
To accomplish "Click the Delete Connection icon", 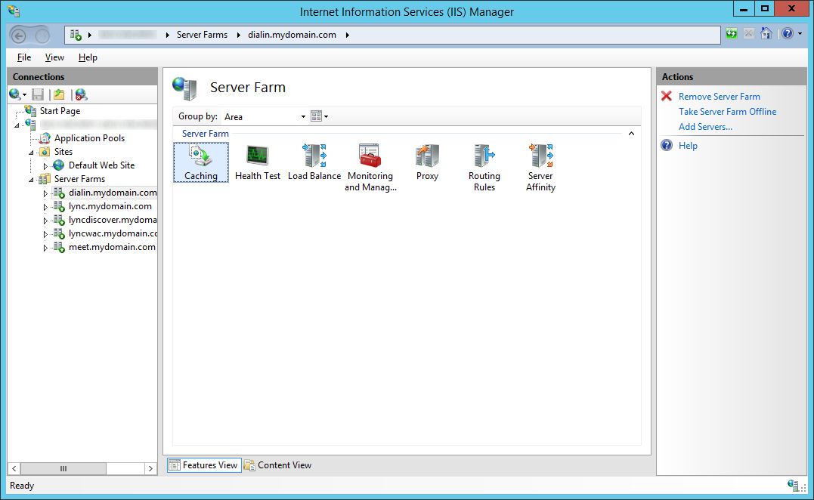I will tap(81, 94).
